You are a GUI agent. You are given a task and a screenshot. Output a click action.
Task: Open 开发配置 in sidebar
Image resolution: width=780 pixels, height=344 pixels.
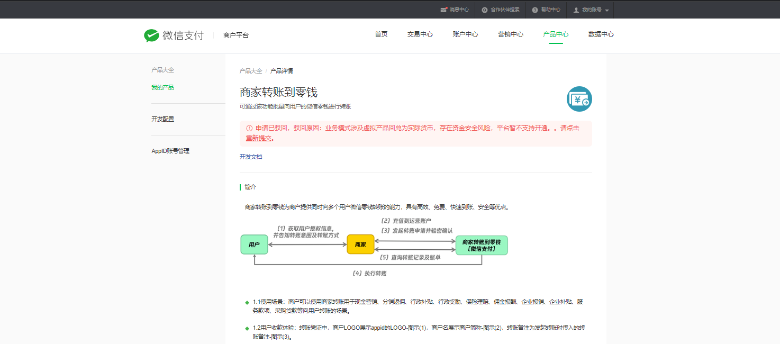click(162, 119)
